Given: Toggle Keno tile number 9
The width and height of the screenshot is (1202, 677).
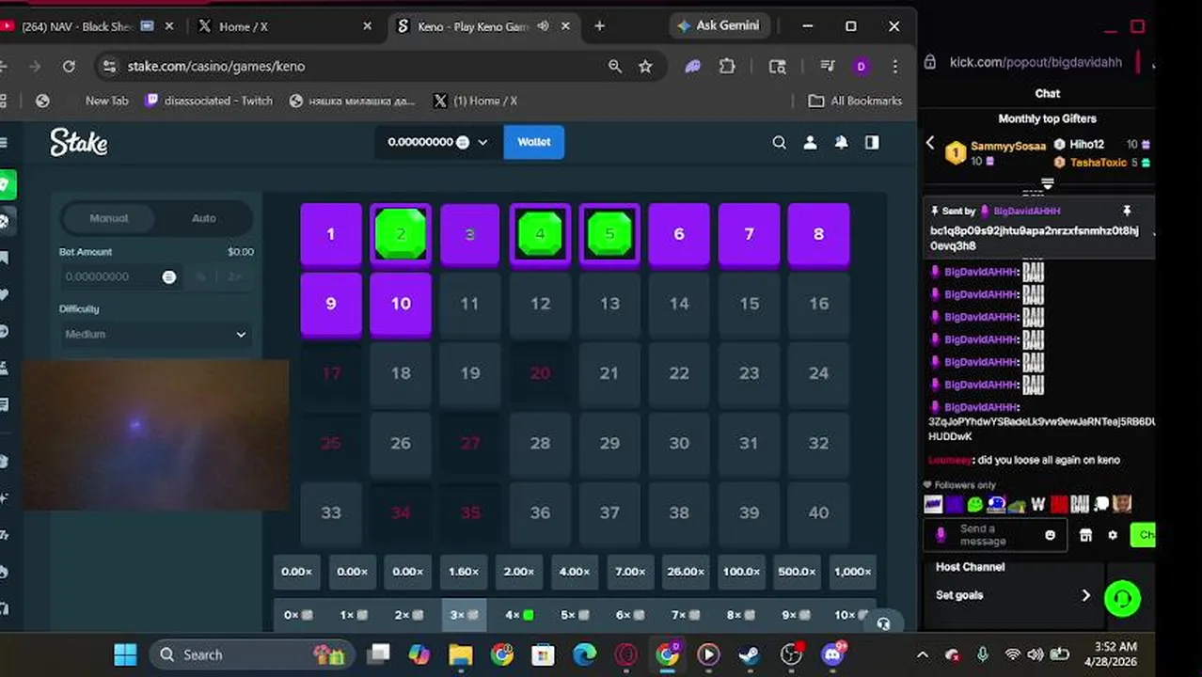Looking at the screenshot, I should 331,304.
